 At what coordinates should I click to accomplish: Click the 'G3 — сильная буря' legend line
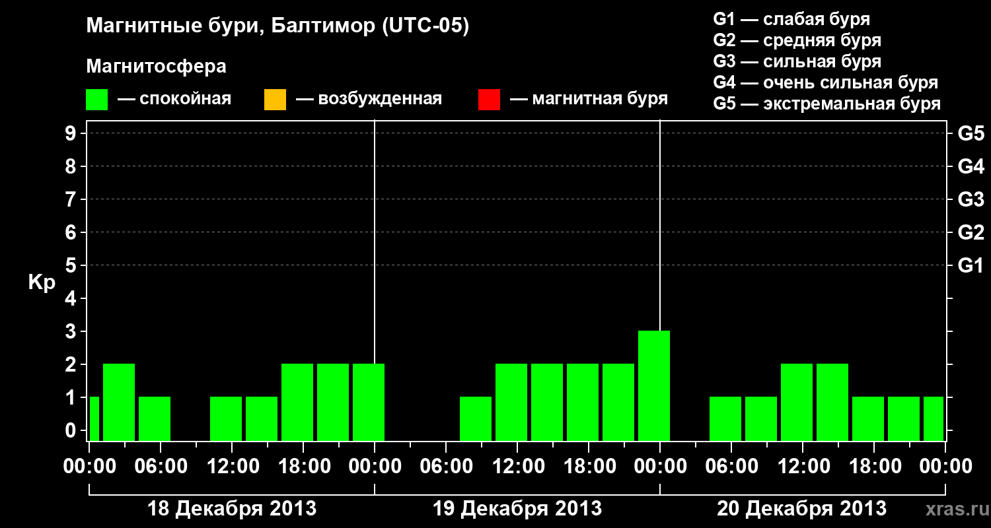[797, 61]
